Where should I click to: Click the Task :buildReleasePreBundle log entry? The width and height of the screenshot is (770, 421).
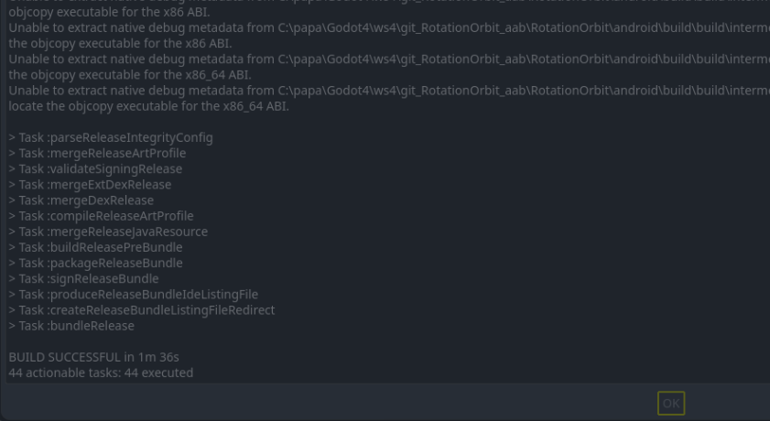95,248
